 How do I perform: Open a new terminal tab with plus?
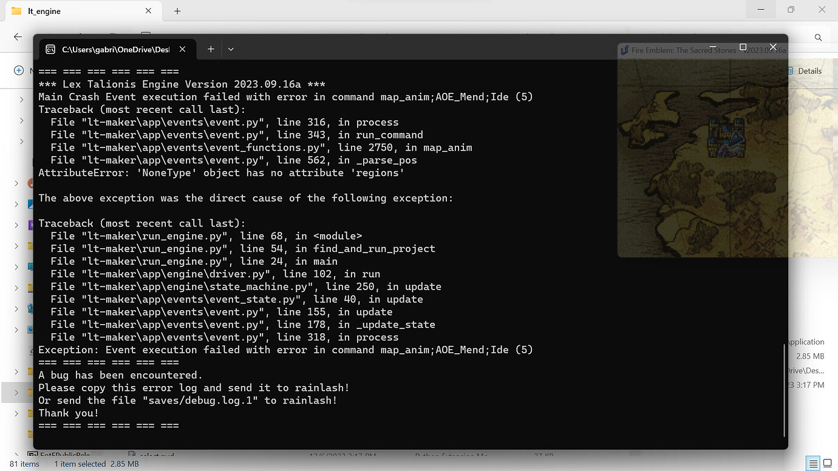point(211,49)
